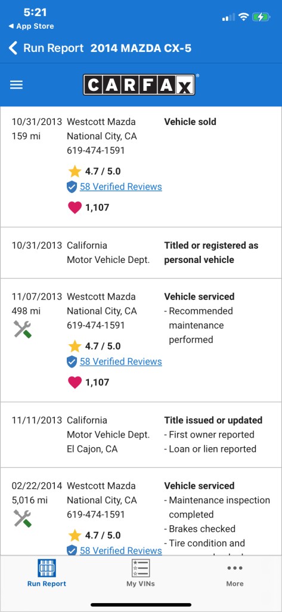Tap phone number 619-474-1591 in Vehicle sold entry
Screen dimensions: 282x612
coord(96,150)
